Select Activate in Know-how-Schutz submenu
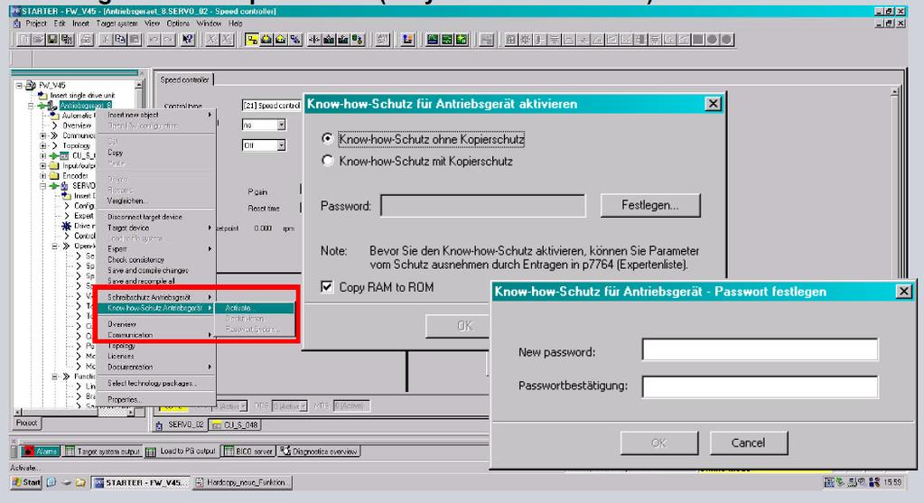The image size is (924, 503). click(254, 308)
